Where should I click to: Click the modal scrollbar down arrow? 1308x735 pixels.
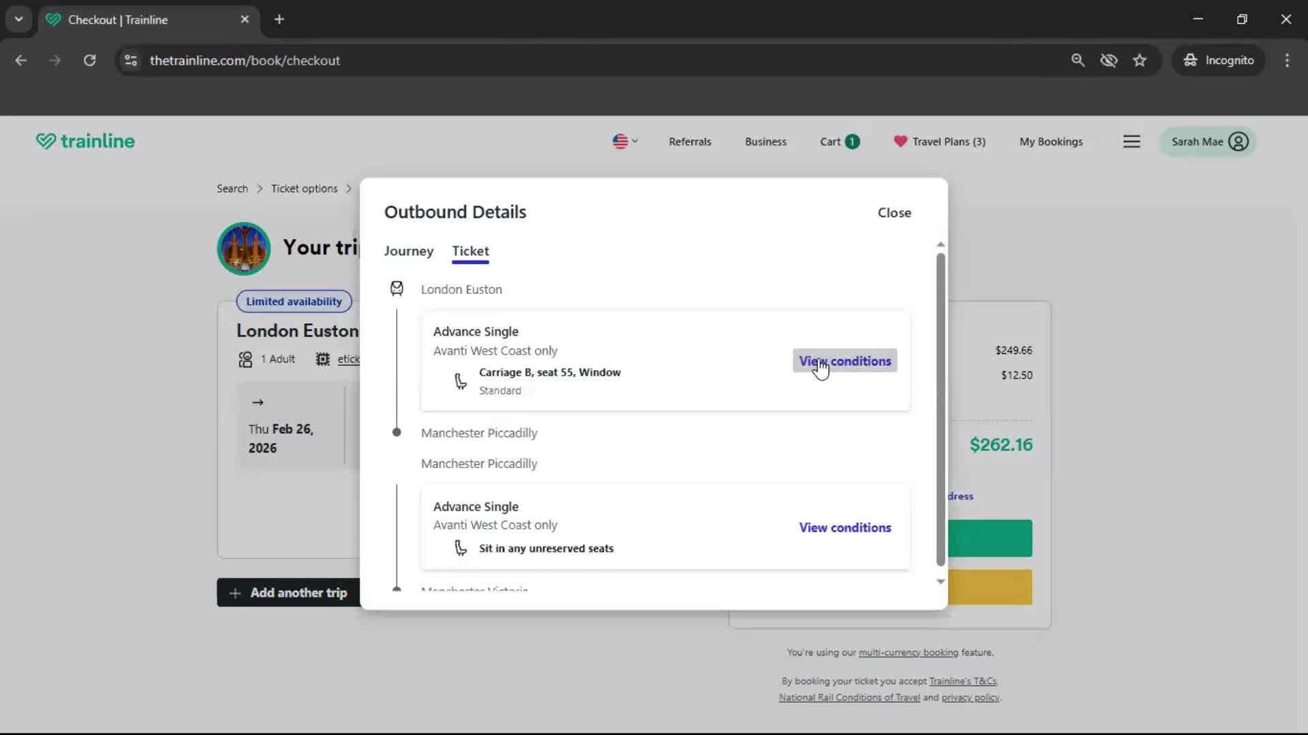tap(941, 583)
